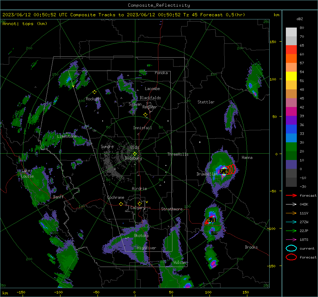Click the Hanna city label
Image resolution: width=318 pixels, height=297 pixels.
click(x=247, y=158)
